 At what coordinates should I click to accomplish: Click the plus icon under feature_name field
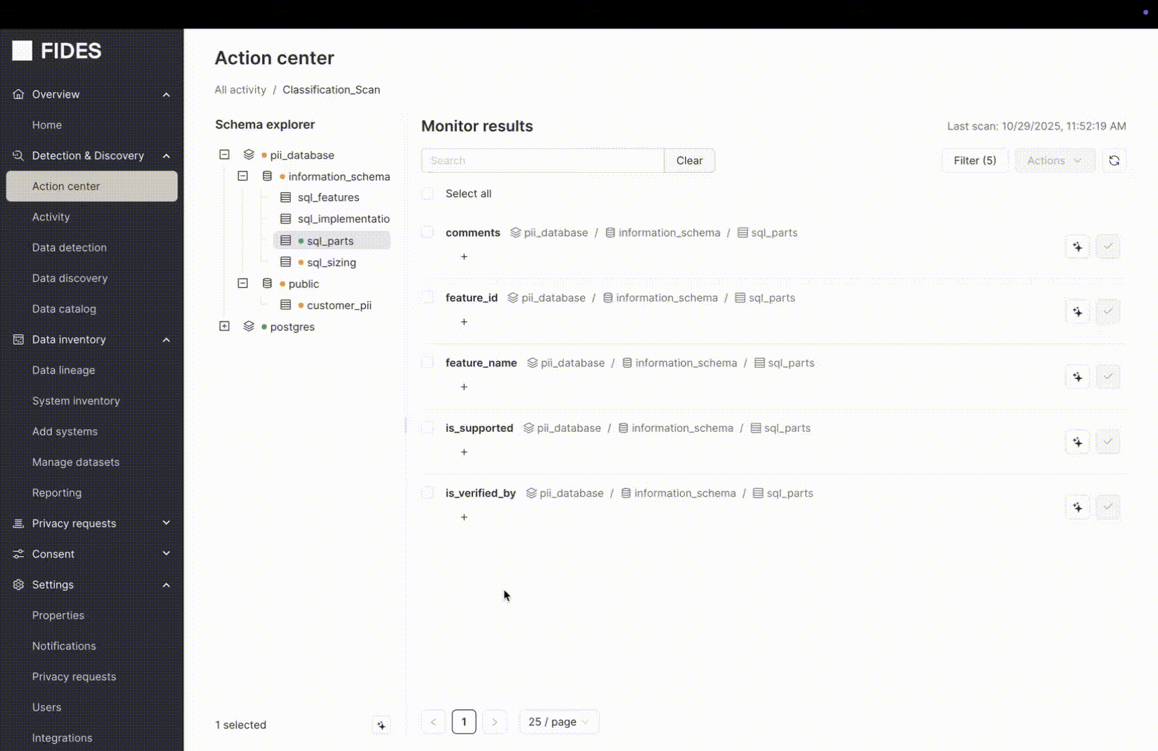pos(464,387)
